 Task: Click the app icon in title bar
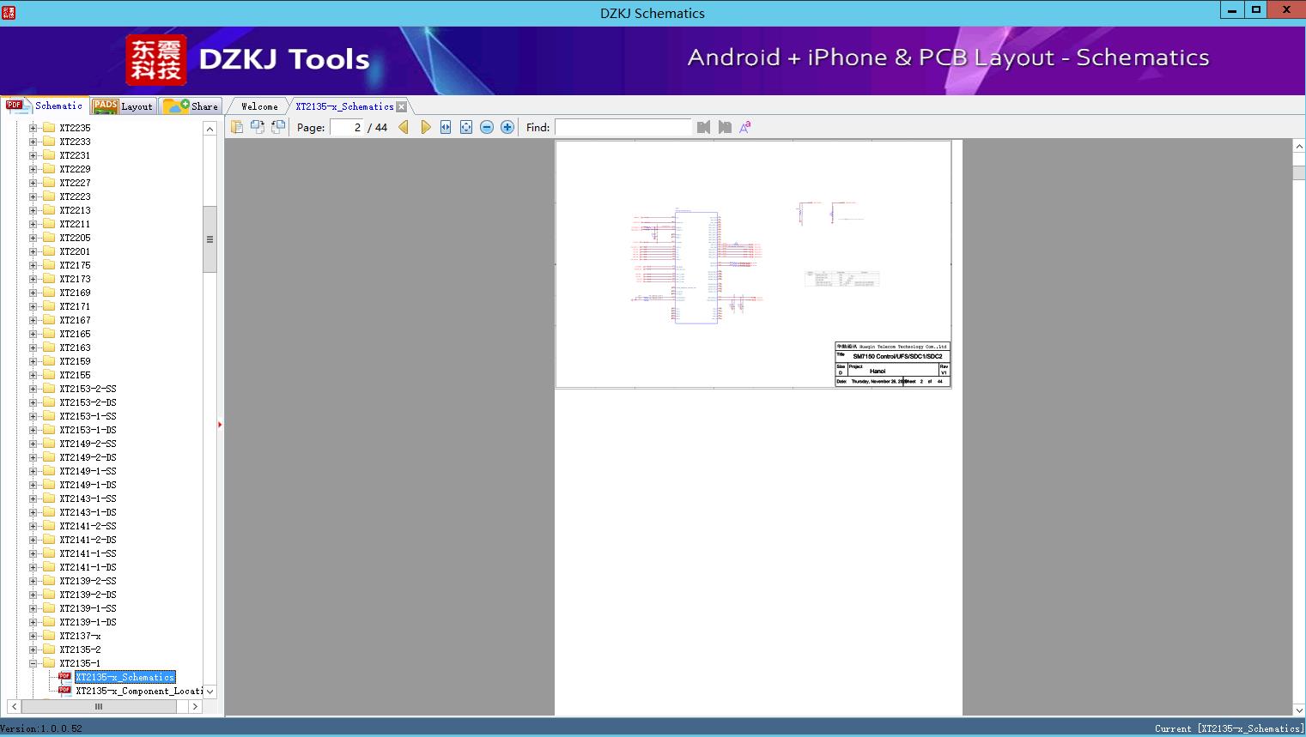[x=9, y=12]
